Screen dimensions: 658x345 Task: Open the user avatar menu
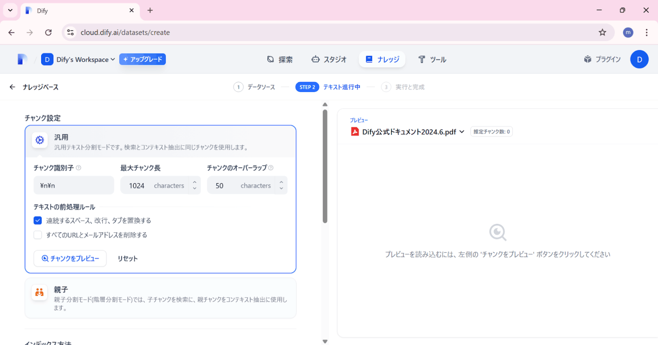point(639,59)
